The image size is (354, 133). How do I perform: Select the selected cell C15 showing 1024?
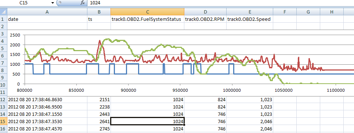(x=147, y=121)
